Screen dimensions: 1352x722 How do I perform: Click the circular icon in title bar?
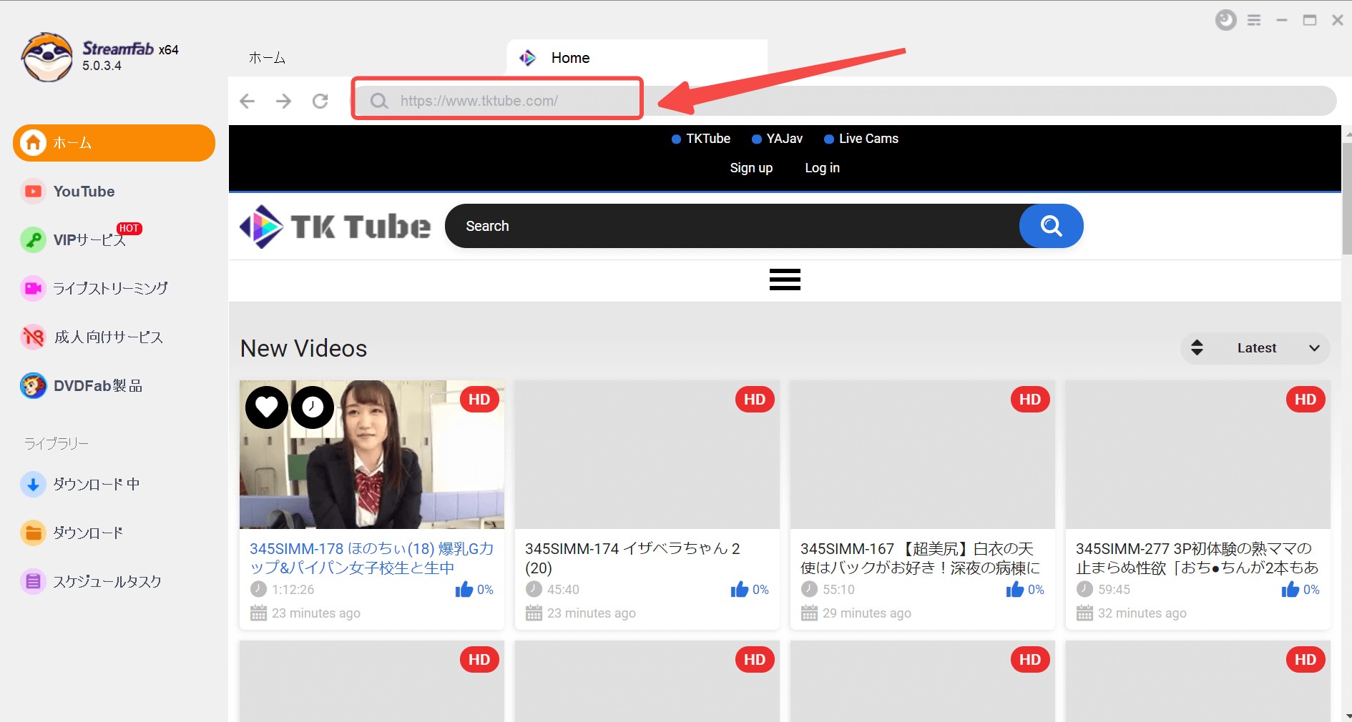click(x=1226, y=20)
